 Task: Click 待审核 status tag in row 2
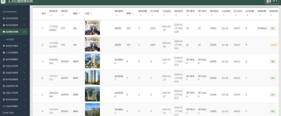(274, 45)
